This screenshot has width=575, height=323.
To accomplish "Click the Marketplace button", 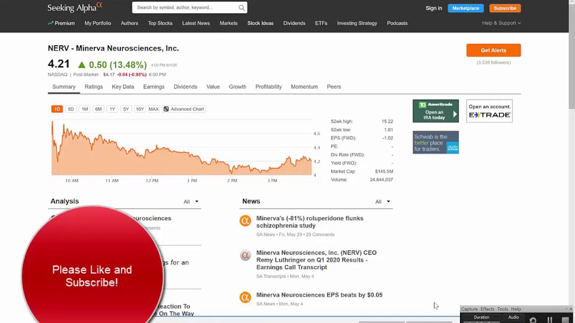I will pos(466,8).
